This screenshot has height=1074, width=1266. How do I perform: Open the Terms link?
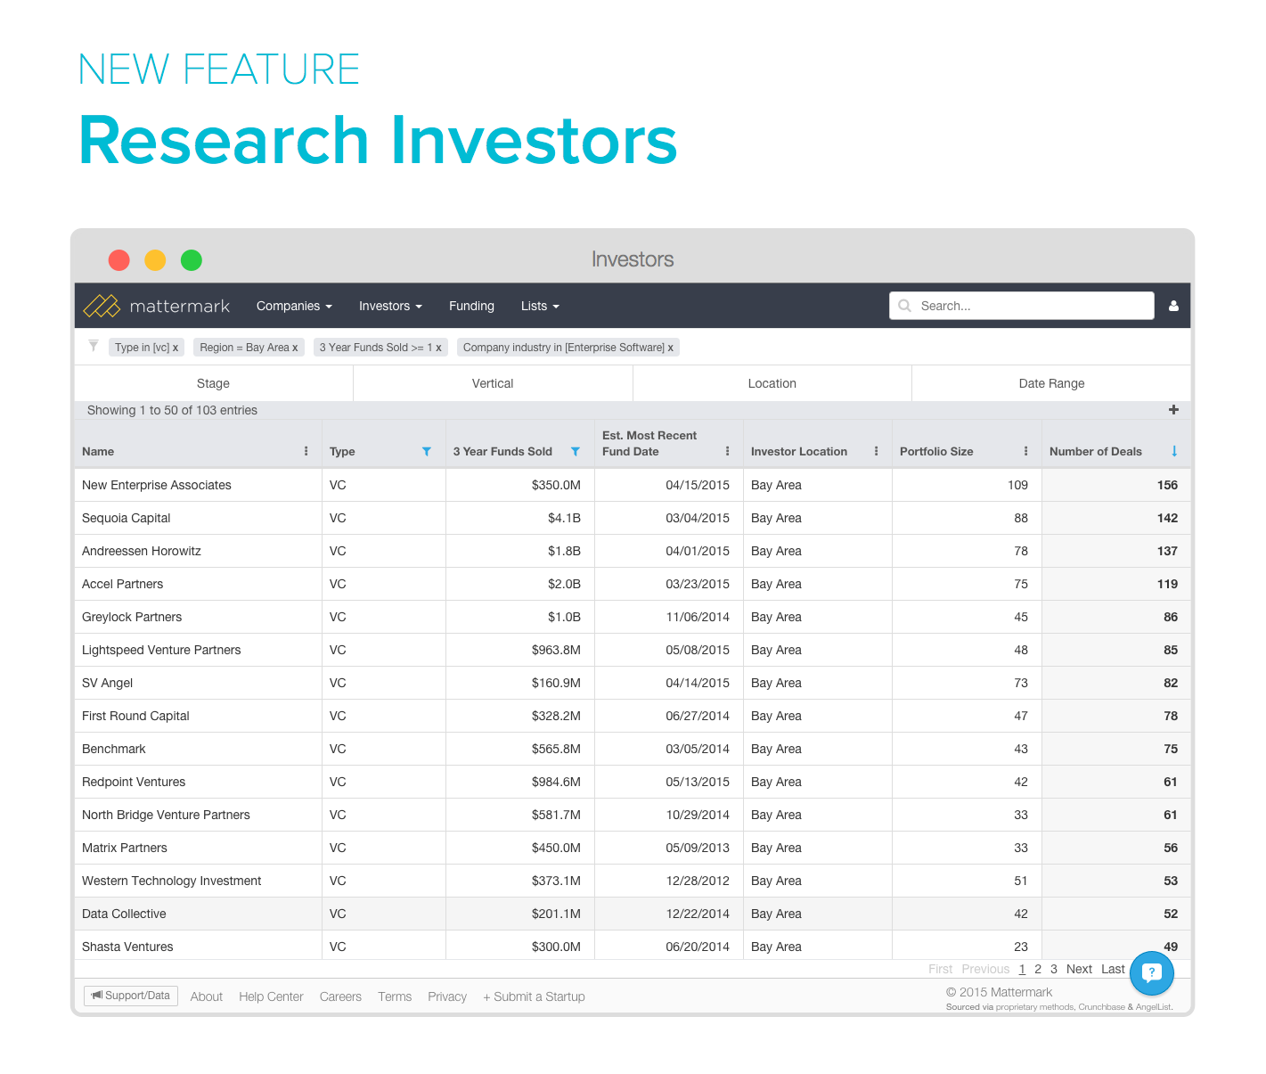pos(395,996)
